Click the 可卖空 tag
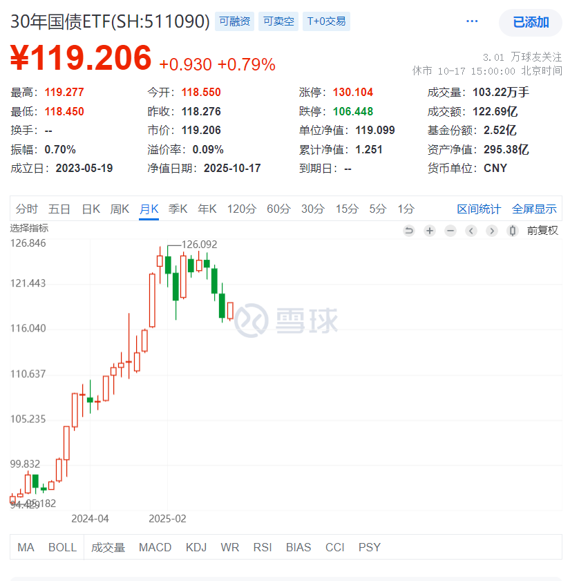The height and width of the screenshot is (581, 579). tap(278, 21)
